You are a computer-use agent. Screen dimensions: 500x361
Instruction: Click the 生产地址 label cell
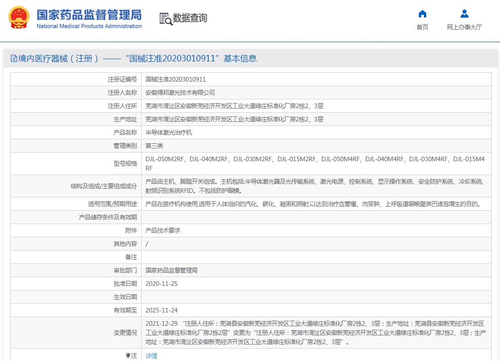pos(76,119)
